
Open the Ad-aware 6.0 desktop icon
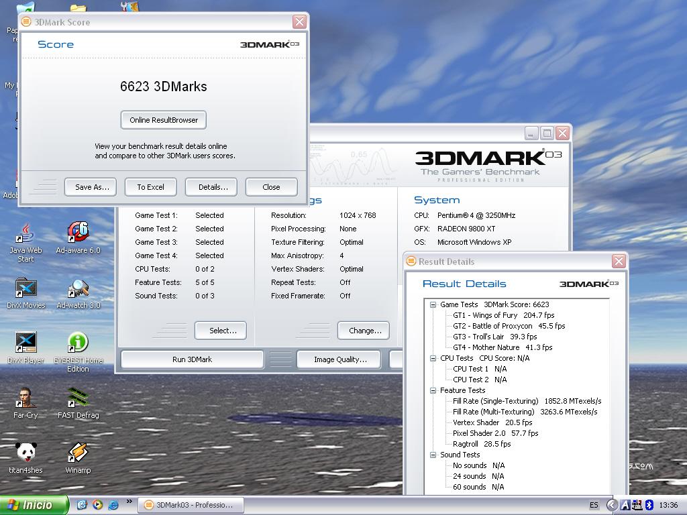[78, 233]
